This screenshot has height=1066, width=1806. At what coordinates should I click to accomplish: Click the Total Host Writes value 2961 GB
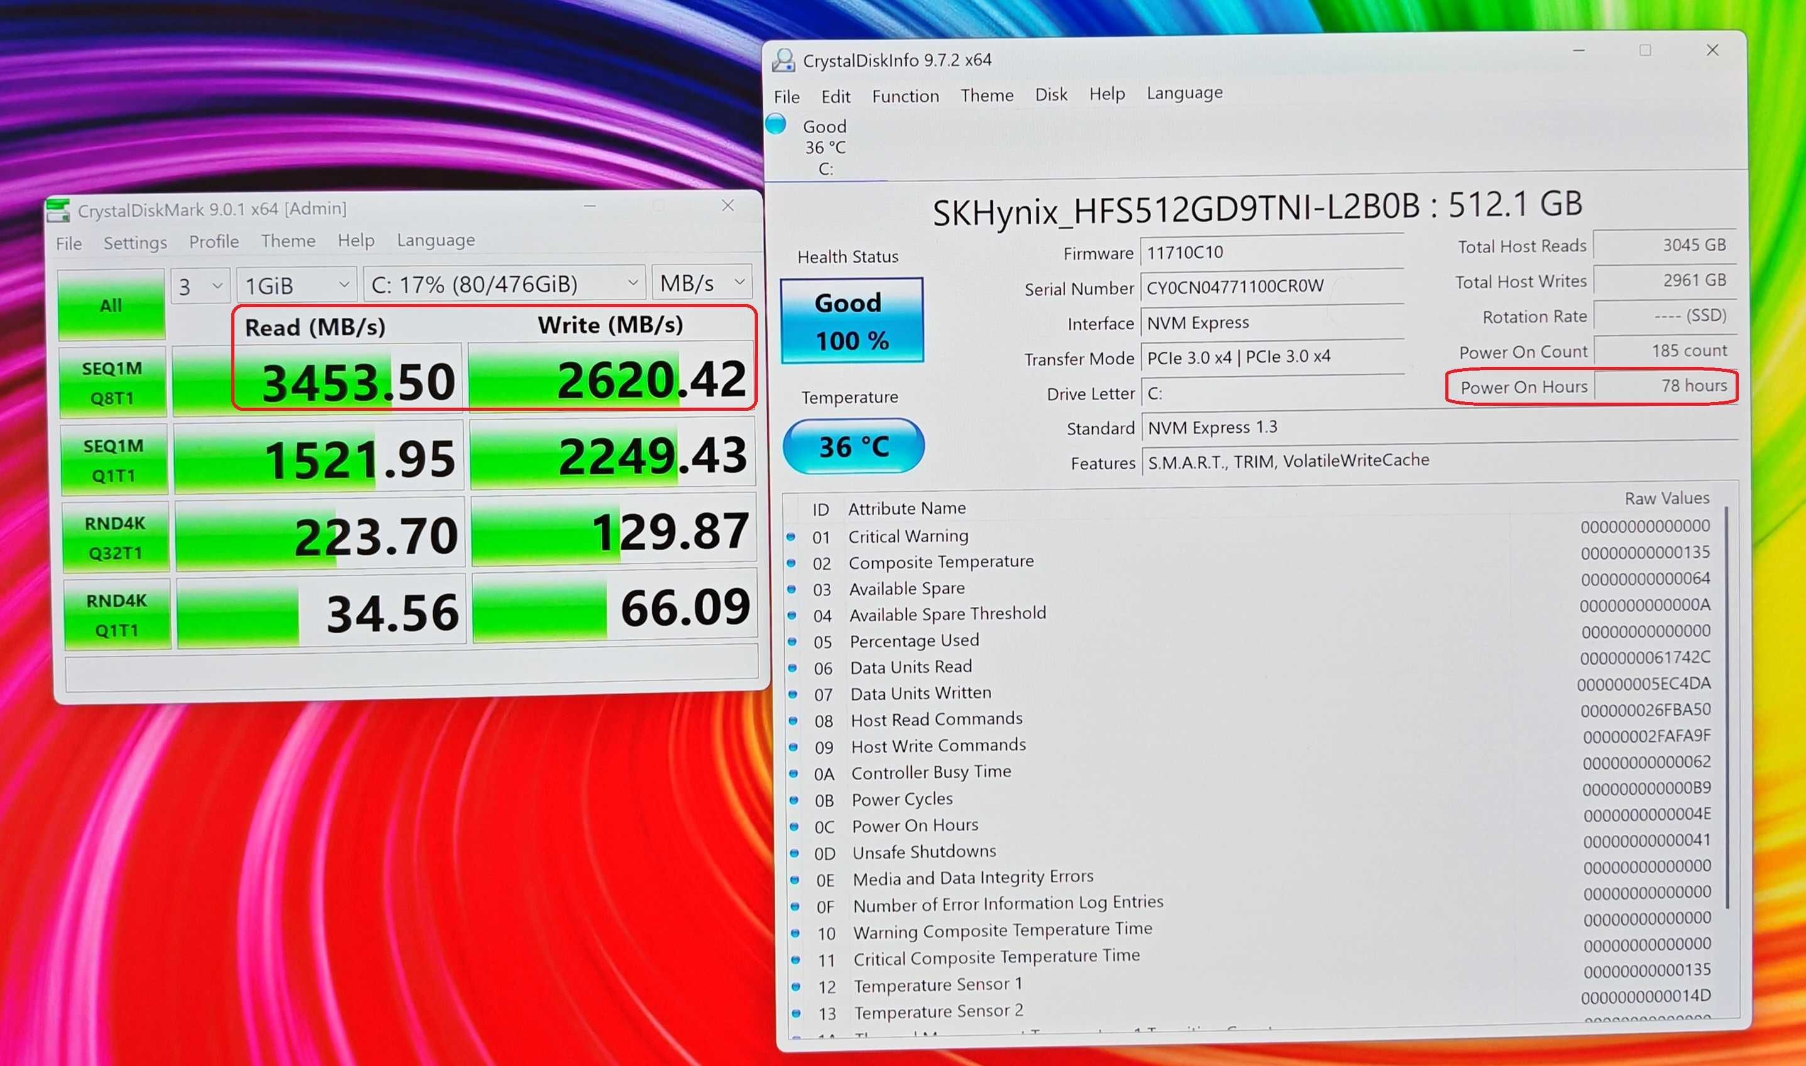pyautogui.click(x=1665, y=281)
